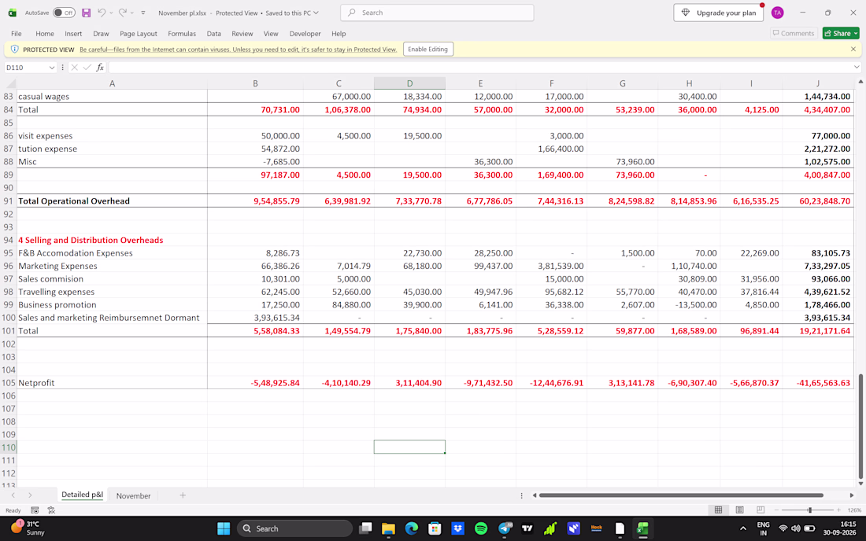866x541 pixels.
Task: Show hidden system tray icons chevron
Action: (x=743, y=528)
